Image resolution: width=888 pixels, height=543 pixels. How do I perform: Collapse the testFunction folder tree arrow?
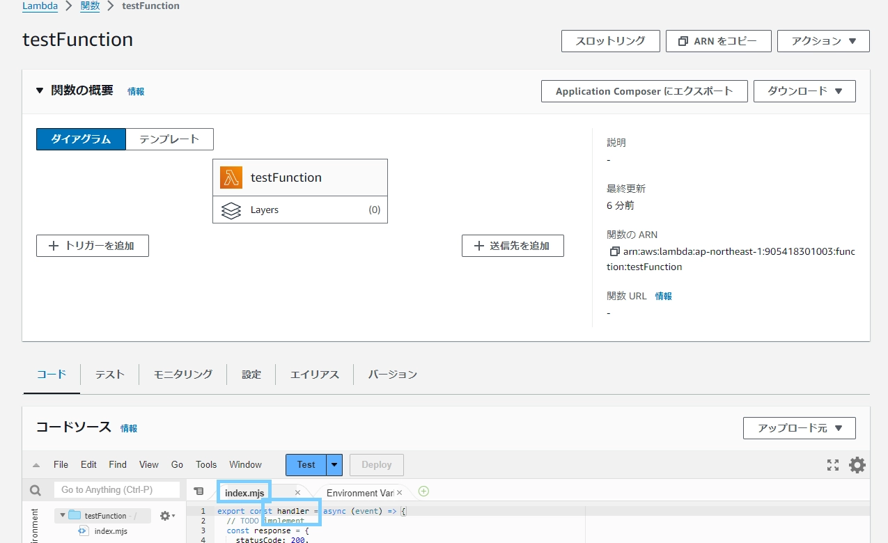62,516
